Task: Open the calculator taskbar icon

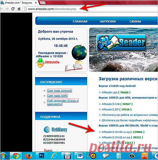Action: tap(119, 156)
